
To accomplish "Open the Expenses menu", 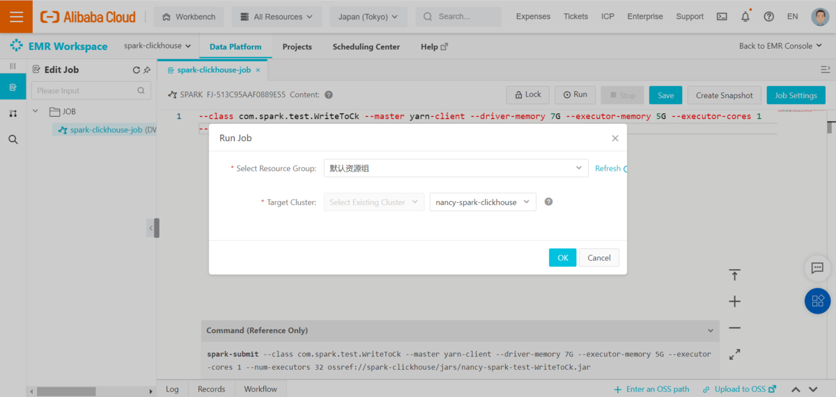I will tap(533, 17).
